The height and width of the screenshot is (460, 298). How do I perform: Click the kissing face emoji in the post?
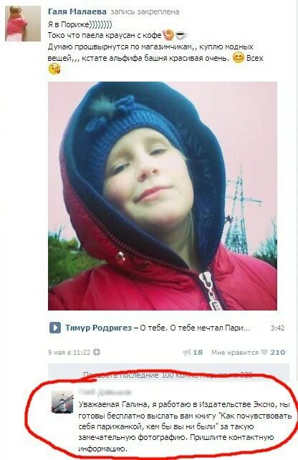click(x=54, y=69)
